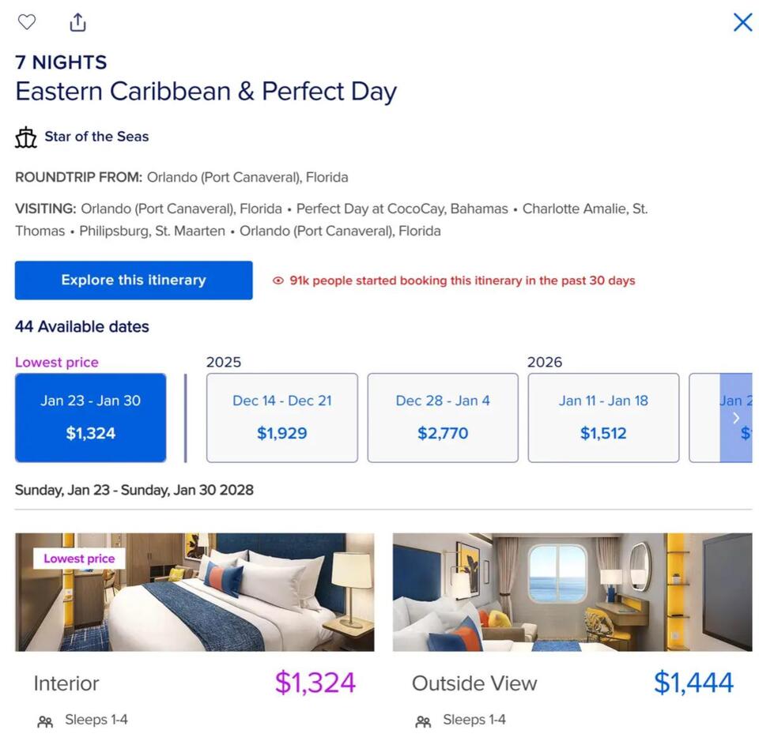The height and width of the screenshot is (745, 759).
Task: Select the Dec 14 - Dec 21 sailing
Action: (x=281, y=417)
